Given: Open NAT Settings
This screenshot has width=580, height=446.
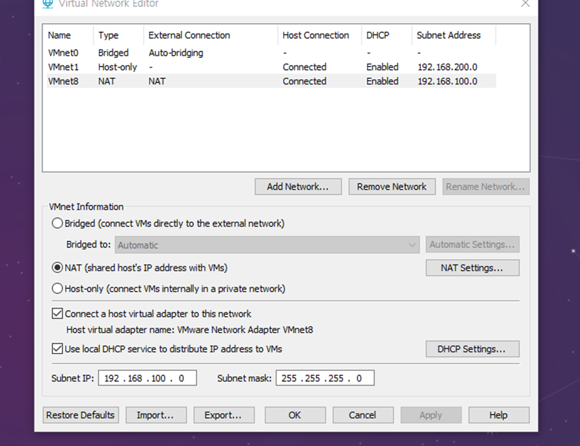Looking at the screenshot, I should [x=473, y=268].
